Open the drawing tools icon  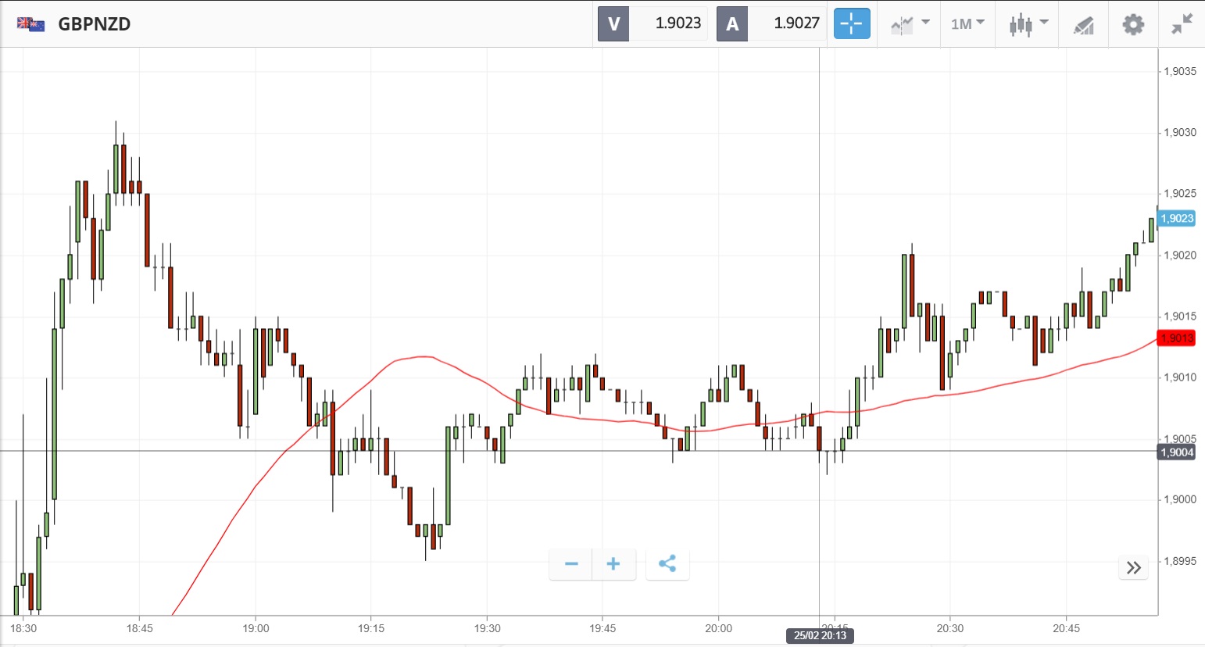point(1083,25)
